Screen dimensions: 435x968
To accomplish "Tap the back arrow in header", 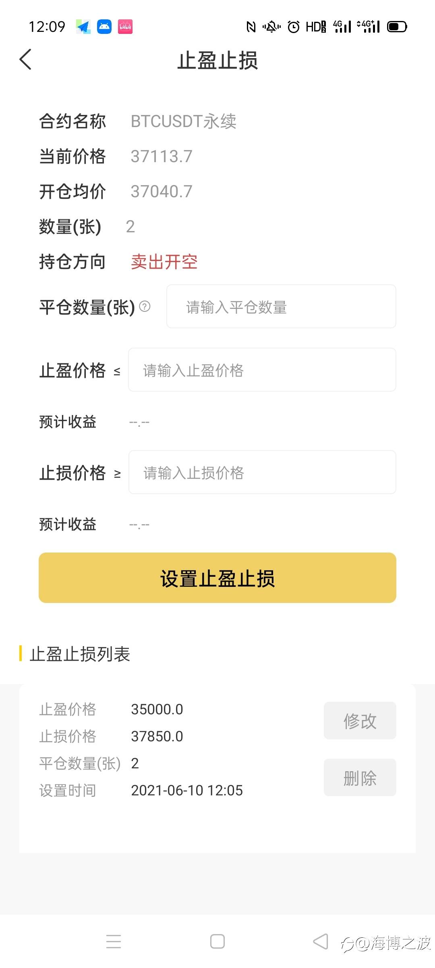I will tap(25, 60).
